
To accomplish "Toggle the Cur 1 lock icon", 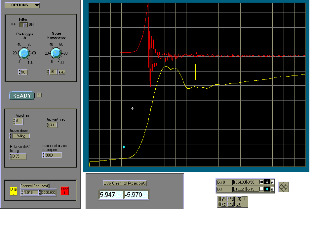I will (272, 189).
